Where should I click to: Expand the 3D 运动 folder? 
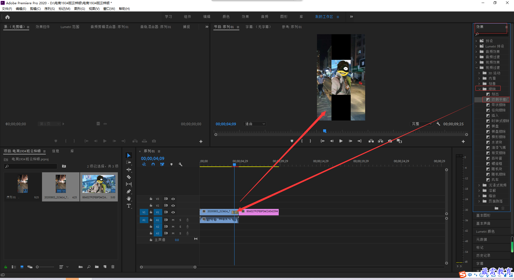(x=479, y=73)
